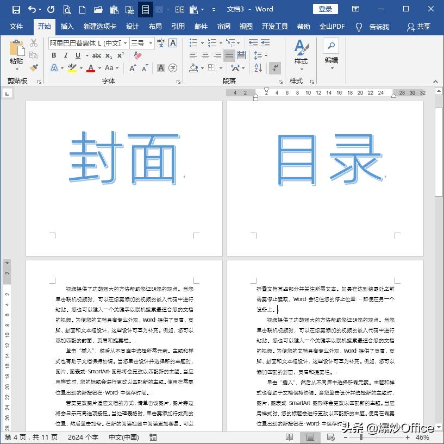Toggle the Show/Hide paragraph marks button
444x444 pixels.
[x=276, y=68]
